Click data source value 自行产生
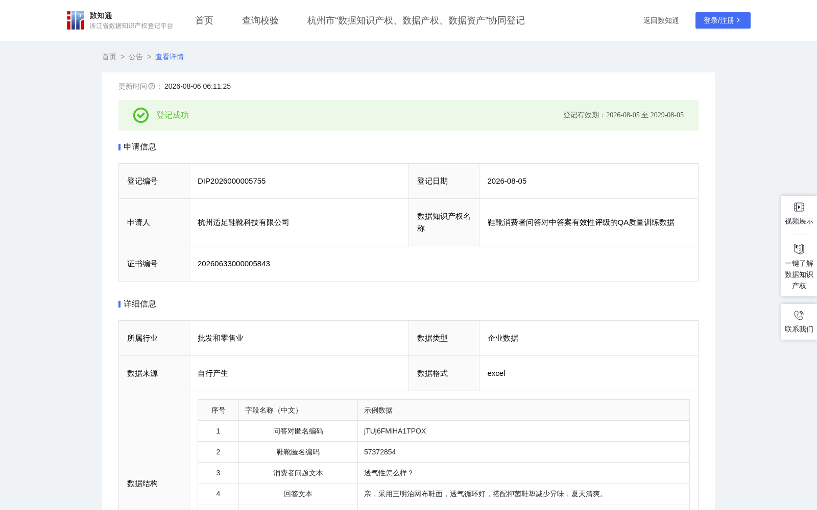This screenshot has height=510, width=817. click(x=213, y=373)
